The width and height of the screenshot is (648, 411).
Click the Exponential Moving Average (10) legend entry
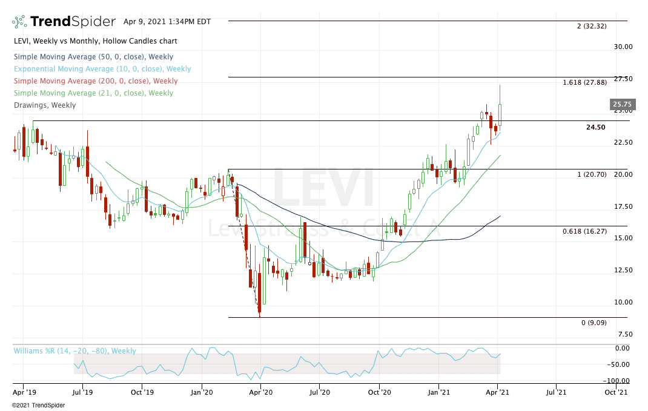[x=102, y=69]
